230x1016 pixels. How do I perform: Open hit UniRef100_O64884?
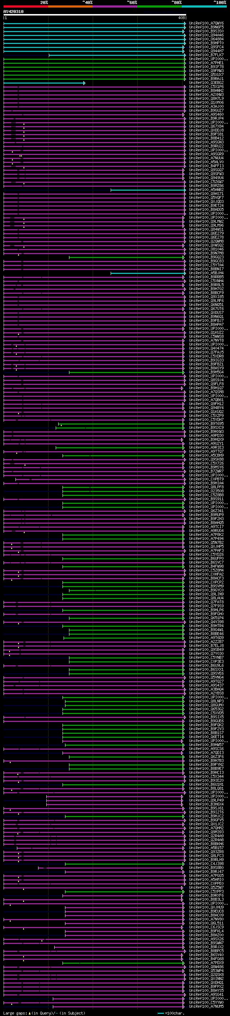[x=206, y=39]
